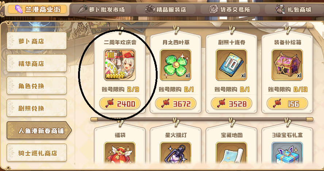324x171 pixels.
Task: Tap the 月之四叶草 clover icon
Action: [x=175, y=65]
